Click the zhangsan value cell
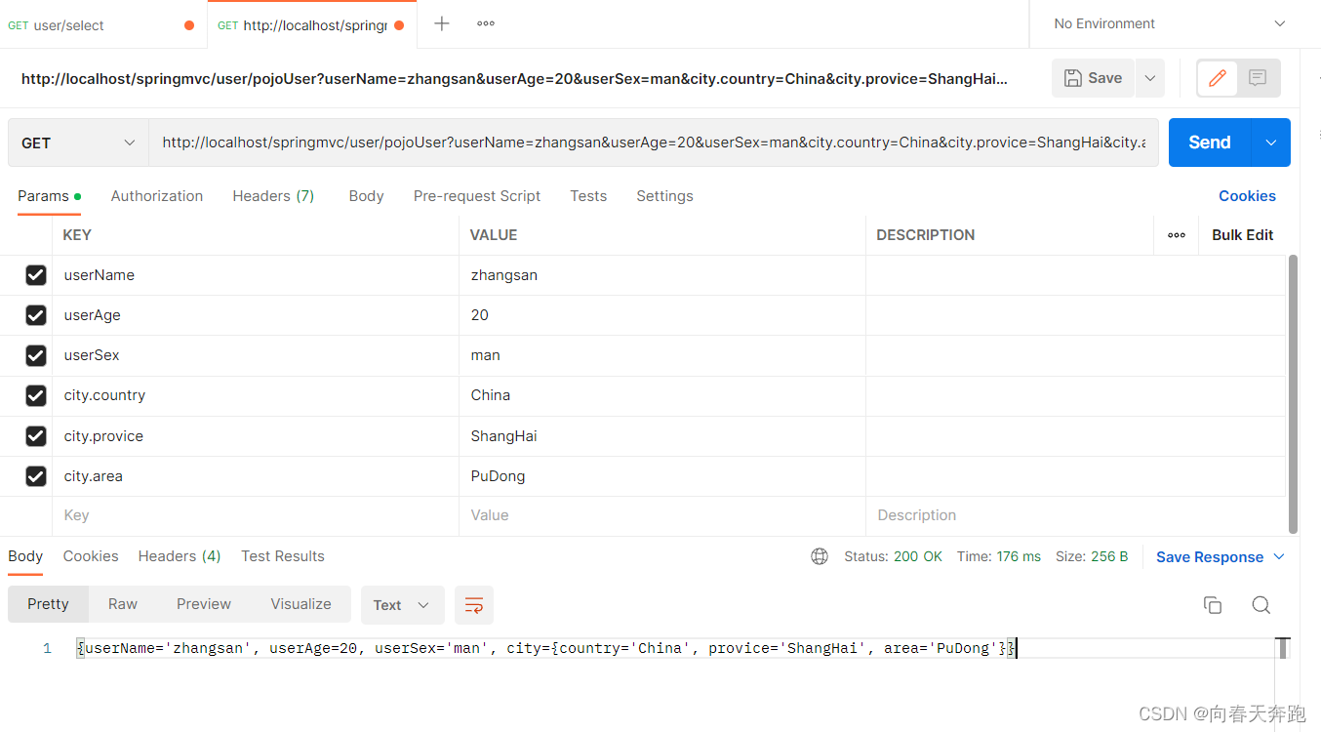 click(662, 275)
